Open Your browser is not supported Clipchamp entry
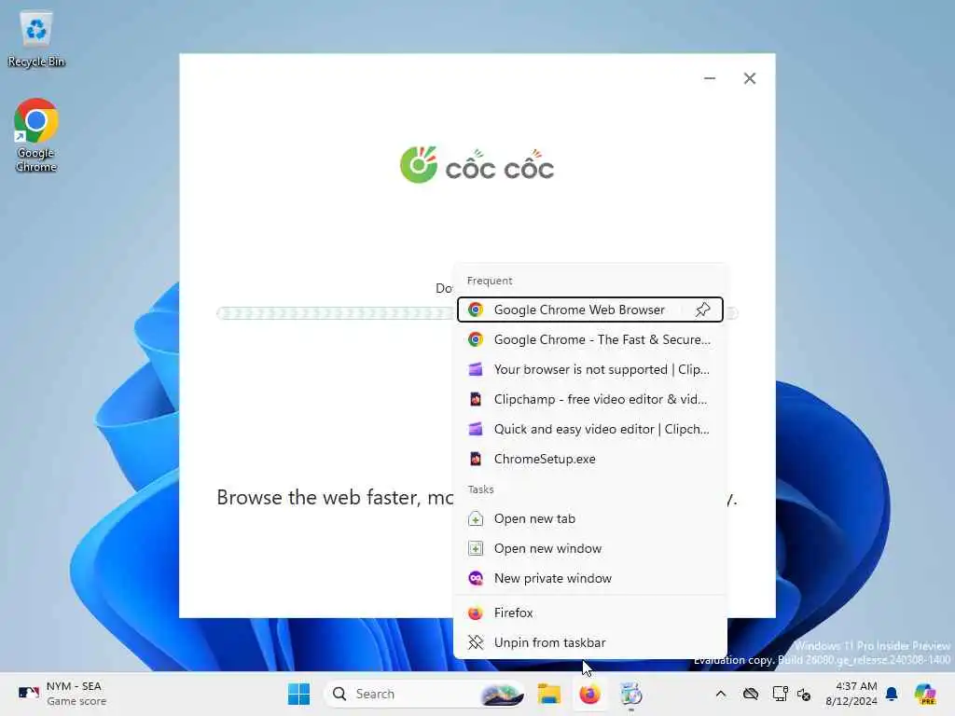The height and width of the screenshot is (716, 955). pyautogui.click(x=589, y=369)
